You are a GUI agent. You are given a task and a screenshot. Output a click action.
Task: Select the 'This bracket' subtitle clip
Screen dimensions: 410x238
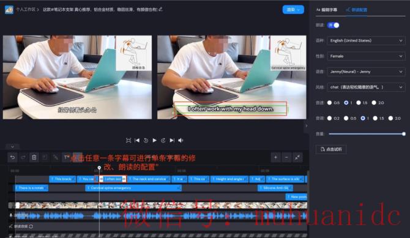(62, 179)
